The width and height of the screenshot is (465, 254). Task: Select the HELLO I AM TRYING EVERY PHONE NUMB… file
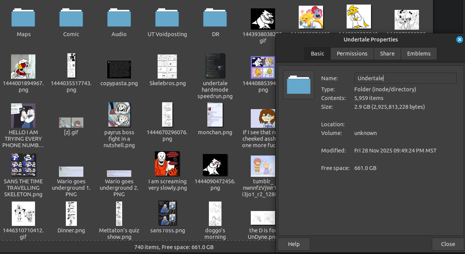(23, 115)
